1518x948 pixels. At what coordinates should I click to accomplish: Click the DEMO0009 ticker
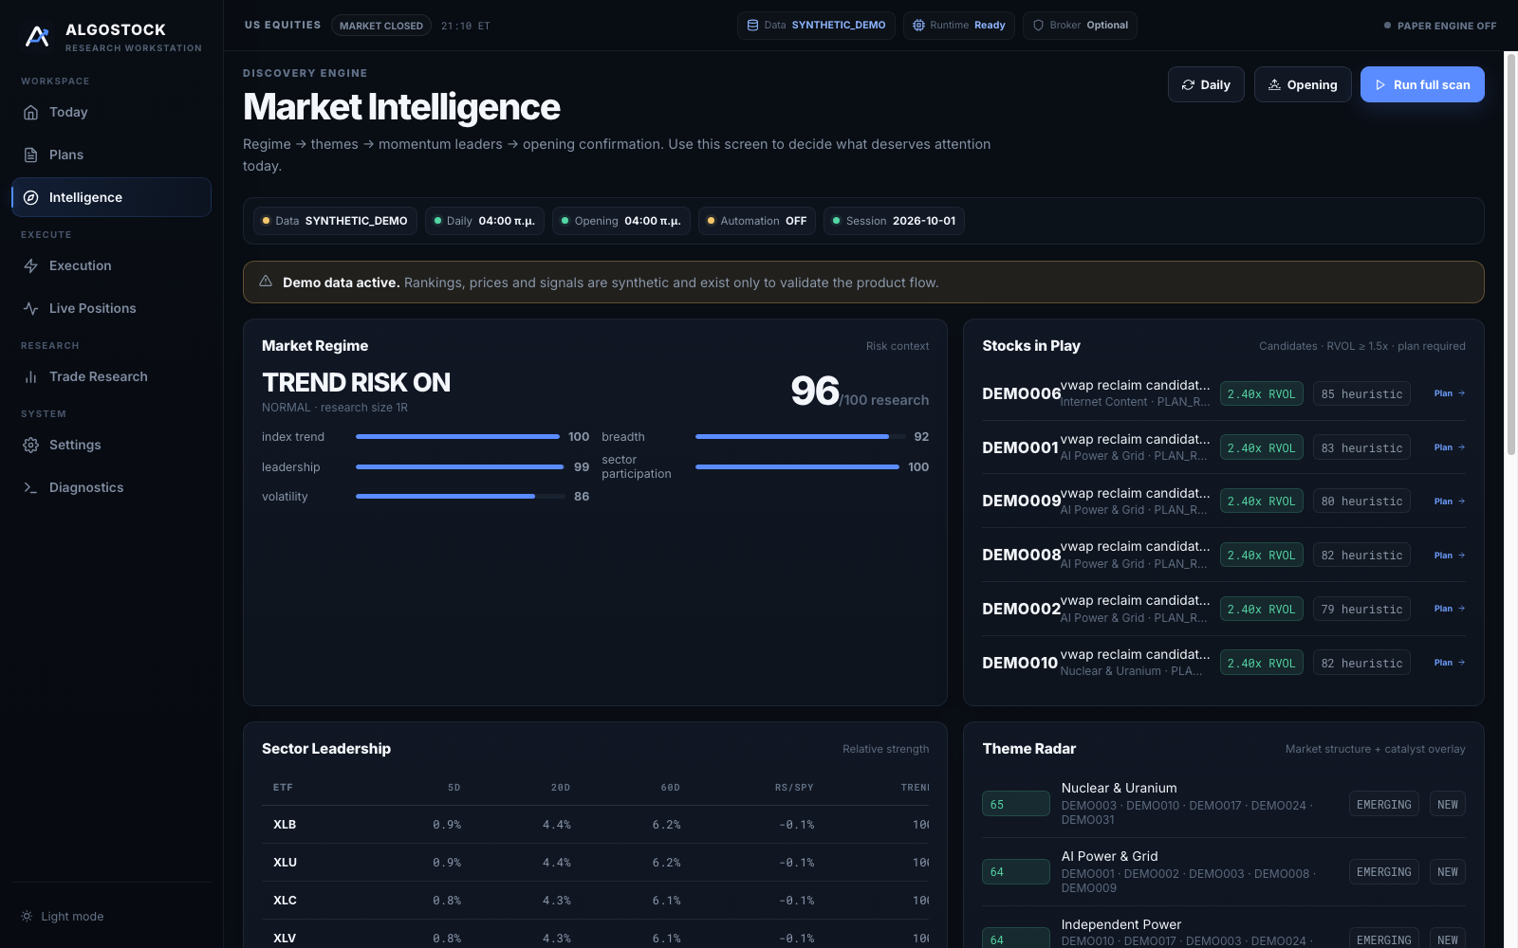click(x=1021, y=501)
